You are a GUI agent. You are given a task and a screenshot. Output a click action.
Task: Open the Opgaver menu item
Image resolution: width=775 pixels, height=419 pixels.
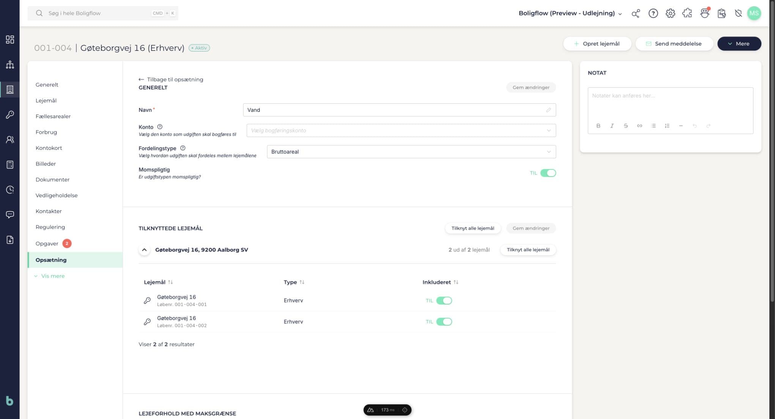[x=47, y=243]
